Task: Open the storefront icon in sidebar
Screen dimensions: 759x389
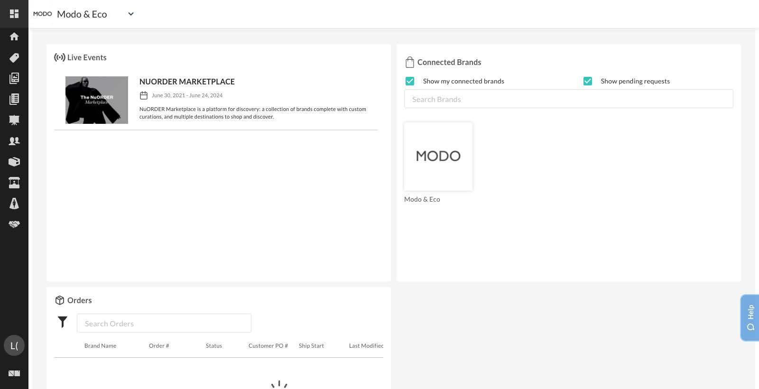Action: [x=14, y=183]
